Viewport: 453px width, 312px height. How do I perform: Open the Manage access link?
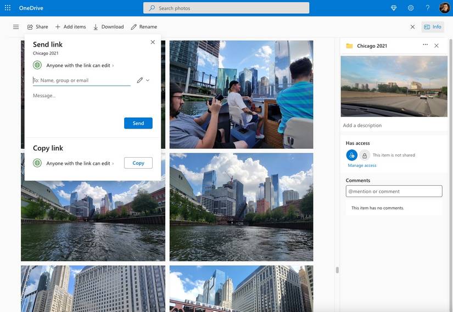[362, 165]
